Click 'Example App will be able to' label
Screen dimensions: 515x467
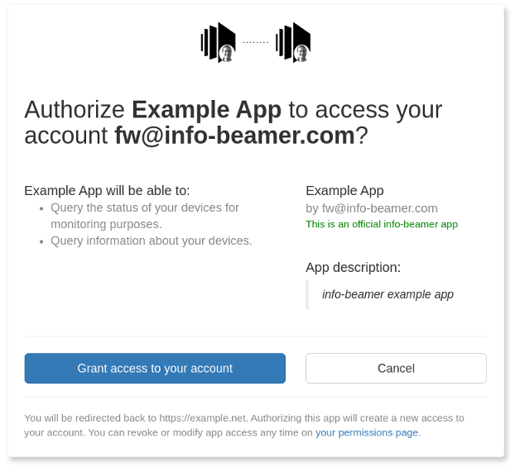pyautogui.click(x=107, y=191)
